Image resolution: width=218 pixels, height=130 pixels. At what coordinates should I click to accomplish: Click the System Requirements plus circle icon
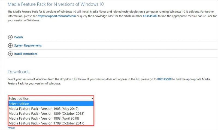pyautogui.click(x=10, y=46)
